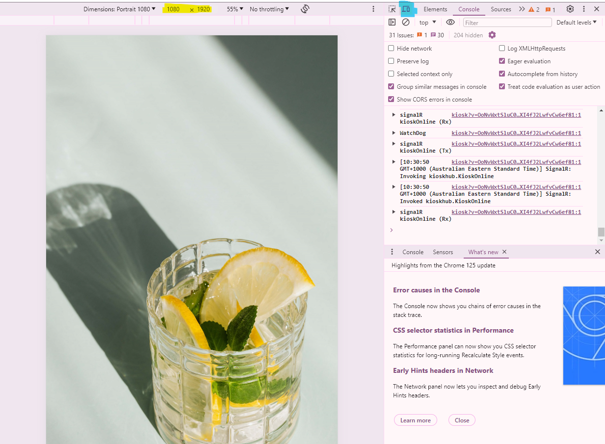Create a live expression with the eye icon

[x=450, y=22]
